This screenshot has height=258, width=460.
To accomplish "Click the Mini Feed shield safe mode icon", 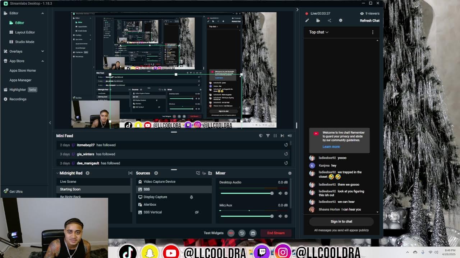I will tap(261, 136).
